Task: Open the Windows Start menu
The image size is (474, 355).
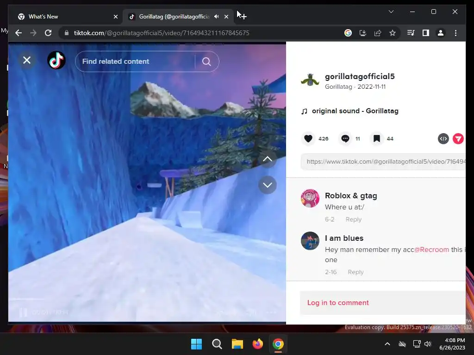Action: click(x=196, y=344)
